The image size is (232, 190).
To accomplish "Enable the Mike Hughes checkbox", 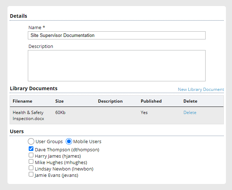I will (x=31, y=162).
